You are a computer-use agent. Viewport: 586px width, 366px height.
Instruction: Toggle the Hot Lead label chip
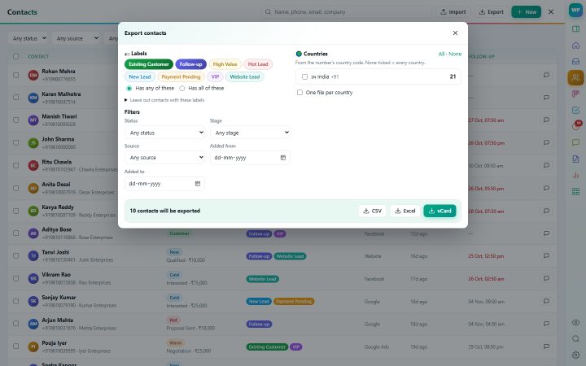pyautogui.click(x=258, y=64)
